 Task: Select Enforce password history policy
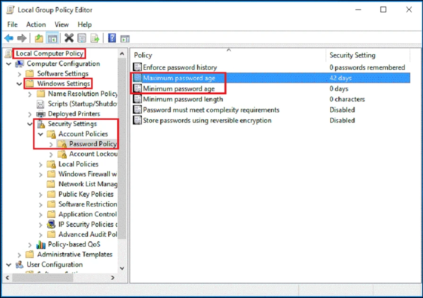point(180,67)
